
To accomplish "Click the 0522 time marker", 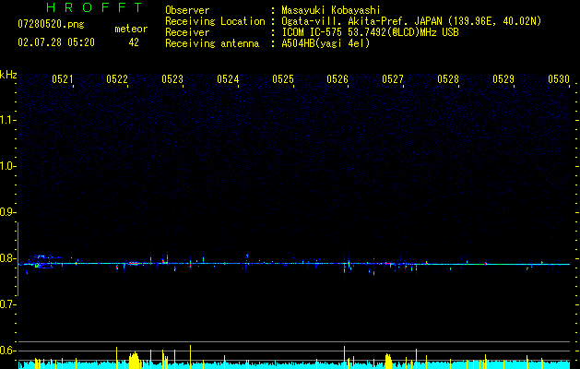I will (x=117, y=79).
